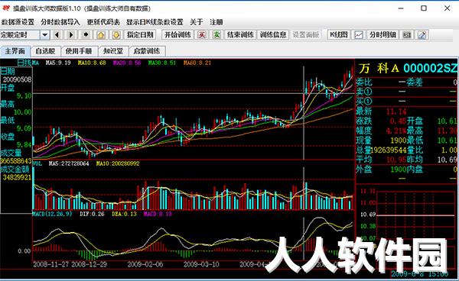Click the MA20:8.56 indicator label
The image size is (459, 281).
127,63
